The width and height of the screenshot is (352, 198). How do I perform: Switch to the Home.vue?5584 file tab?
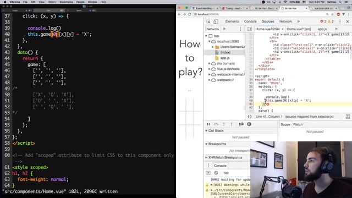[x=267, y=29]
